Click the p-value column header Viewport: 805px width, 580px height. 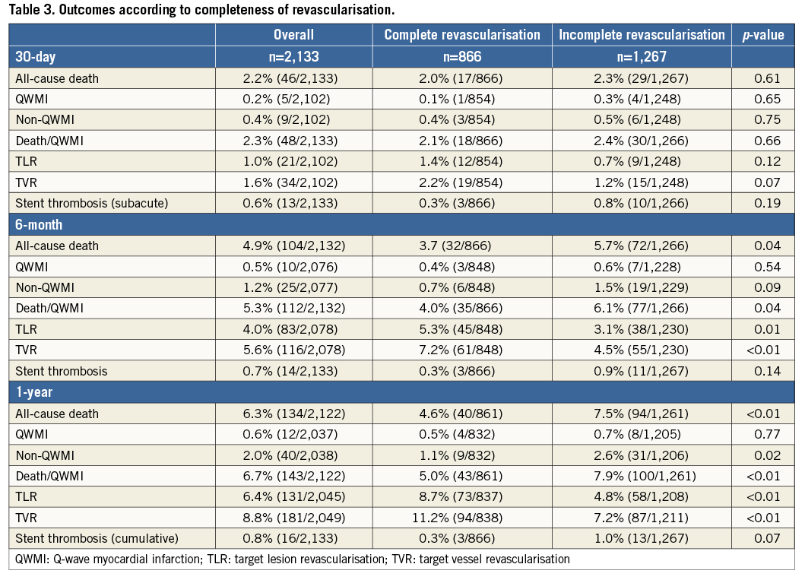(x=762, y=35)
